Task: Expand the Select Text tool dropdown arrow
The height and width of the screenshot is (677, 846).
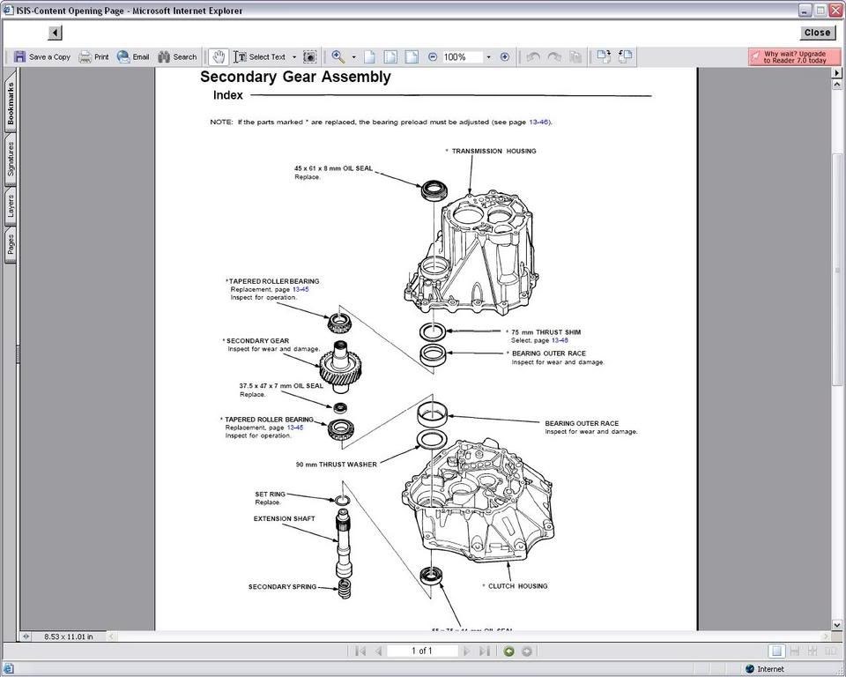Action: (294, 56)
